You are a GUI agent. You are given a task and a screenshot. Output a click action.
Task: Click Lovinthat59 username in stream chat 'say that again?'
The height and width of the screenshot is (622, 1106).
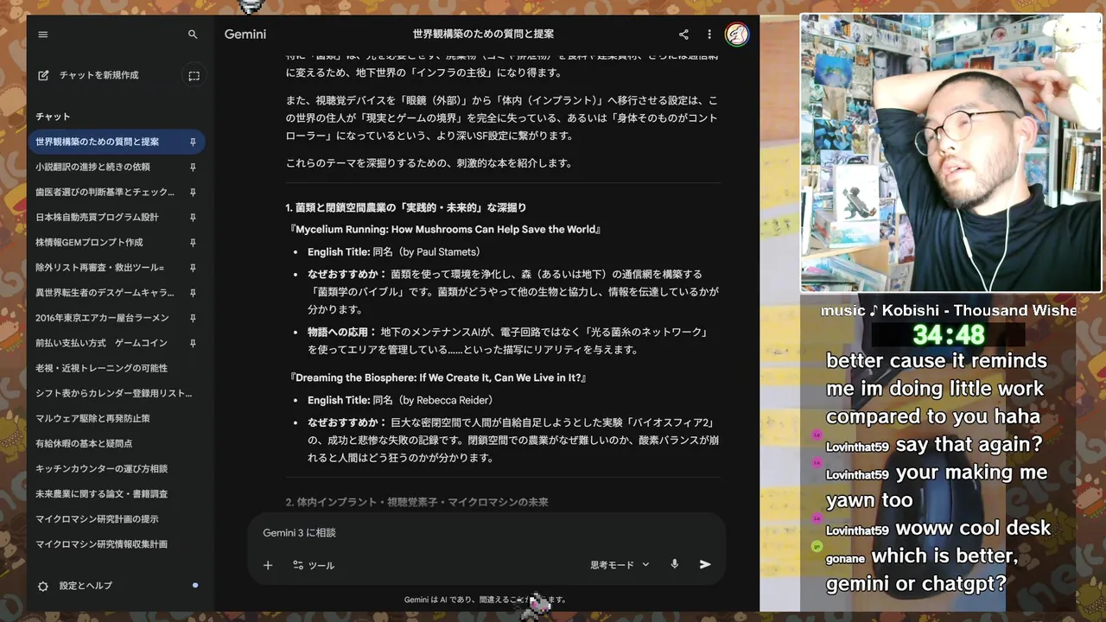(857, 447)
